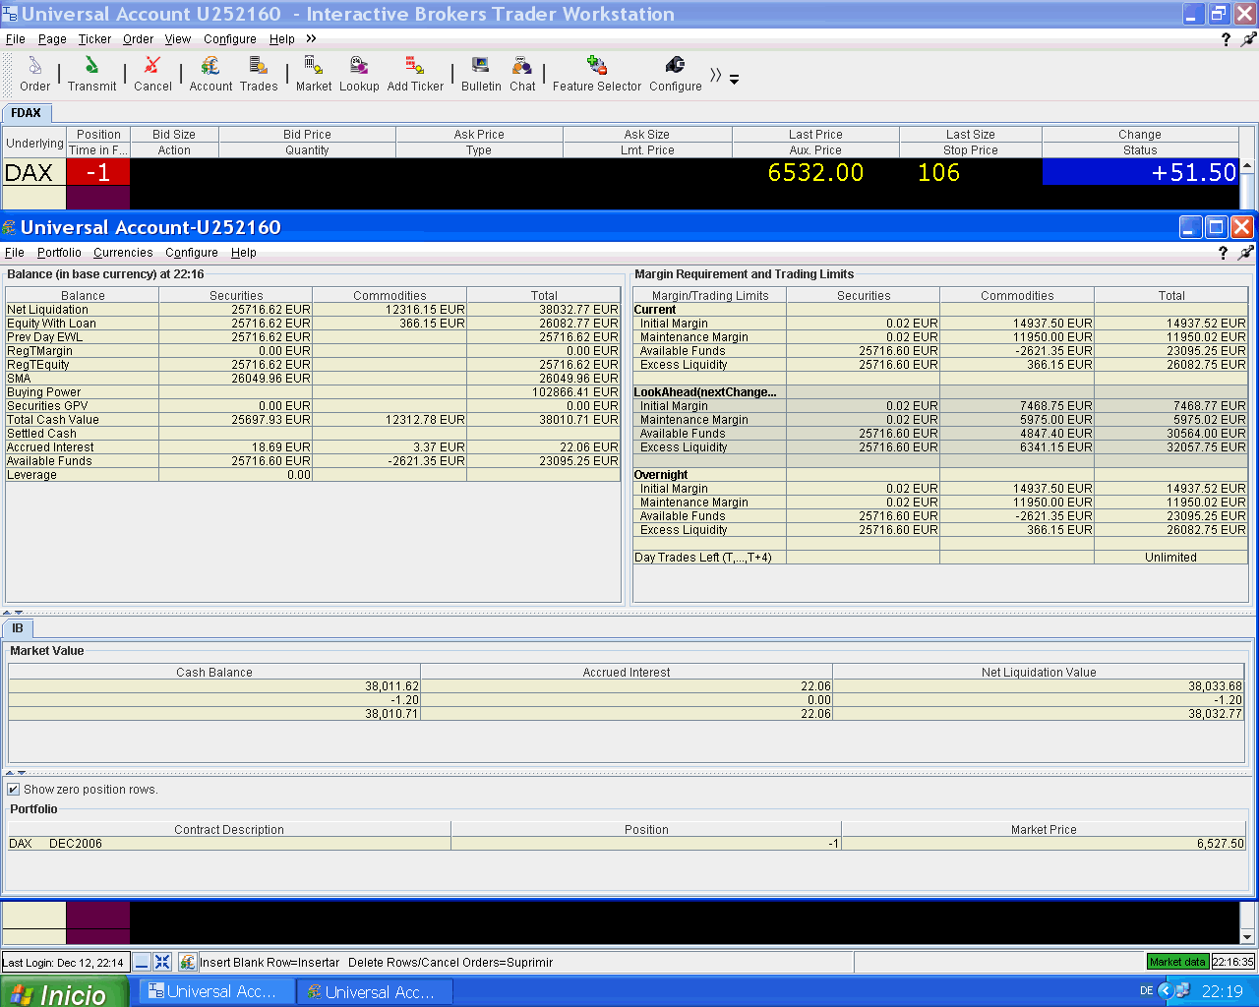Screen dimensions: 1259x1007
Task: Open Configure menu in Account window
Action: 192,253
